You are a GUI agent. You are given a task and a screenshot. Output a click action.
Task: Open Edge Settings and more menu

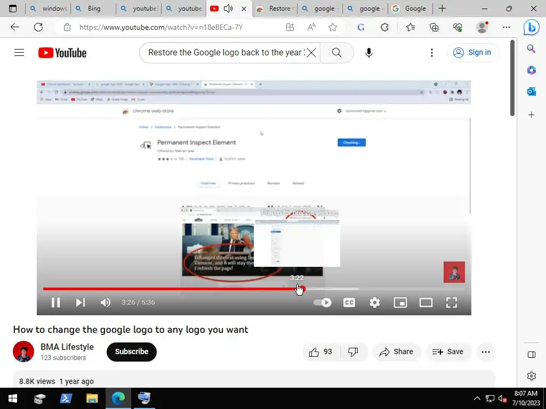507,27
